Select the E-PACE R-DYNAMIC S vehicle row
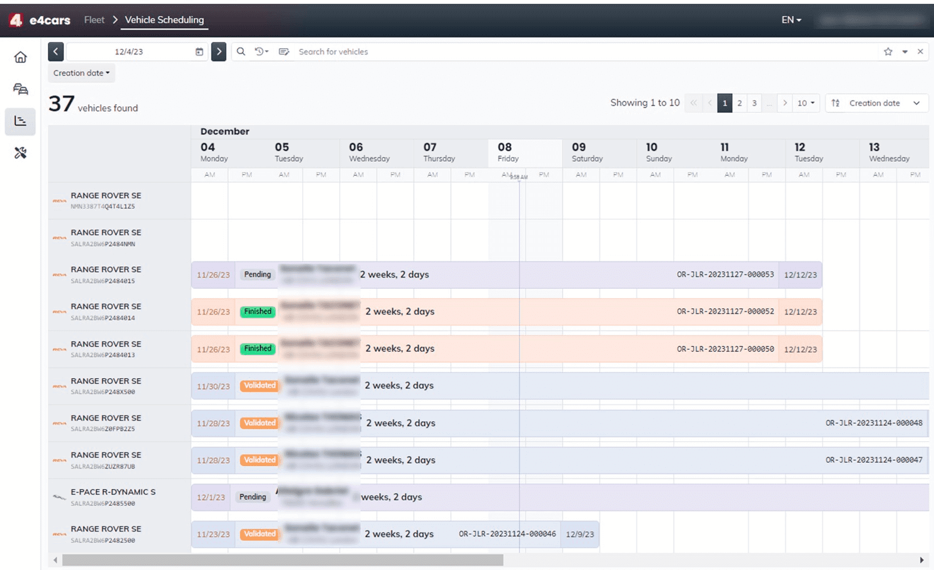Image resolution: width=934 pixels, height=570 pixels. tap(119, 497)
